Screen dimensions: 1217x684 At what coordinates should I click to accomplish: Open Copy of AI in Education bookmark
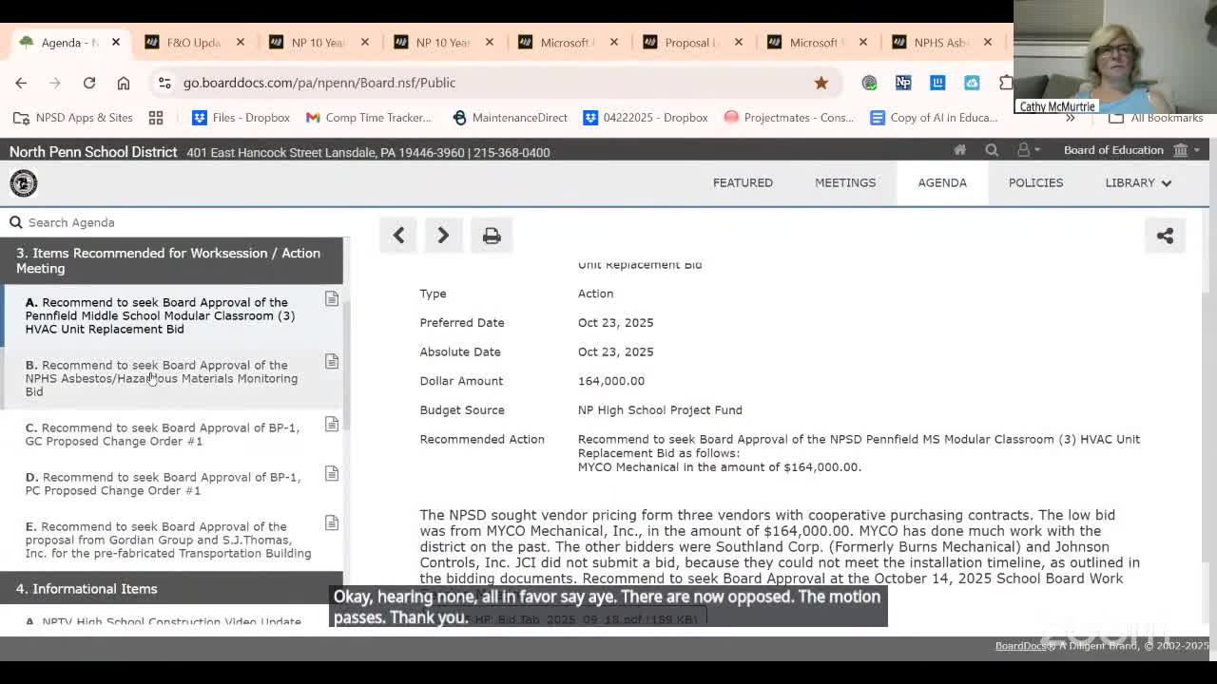[x=934, y=118]
